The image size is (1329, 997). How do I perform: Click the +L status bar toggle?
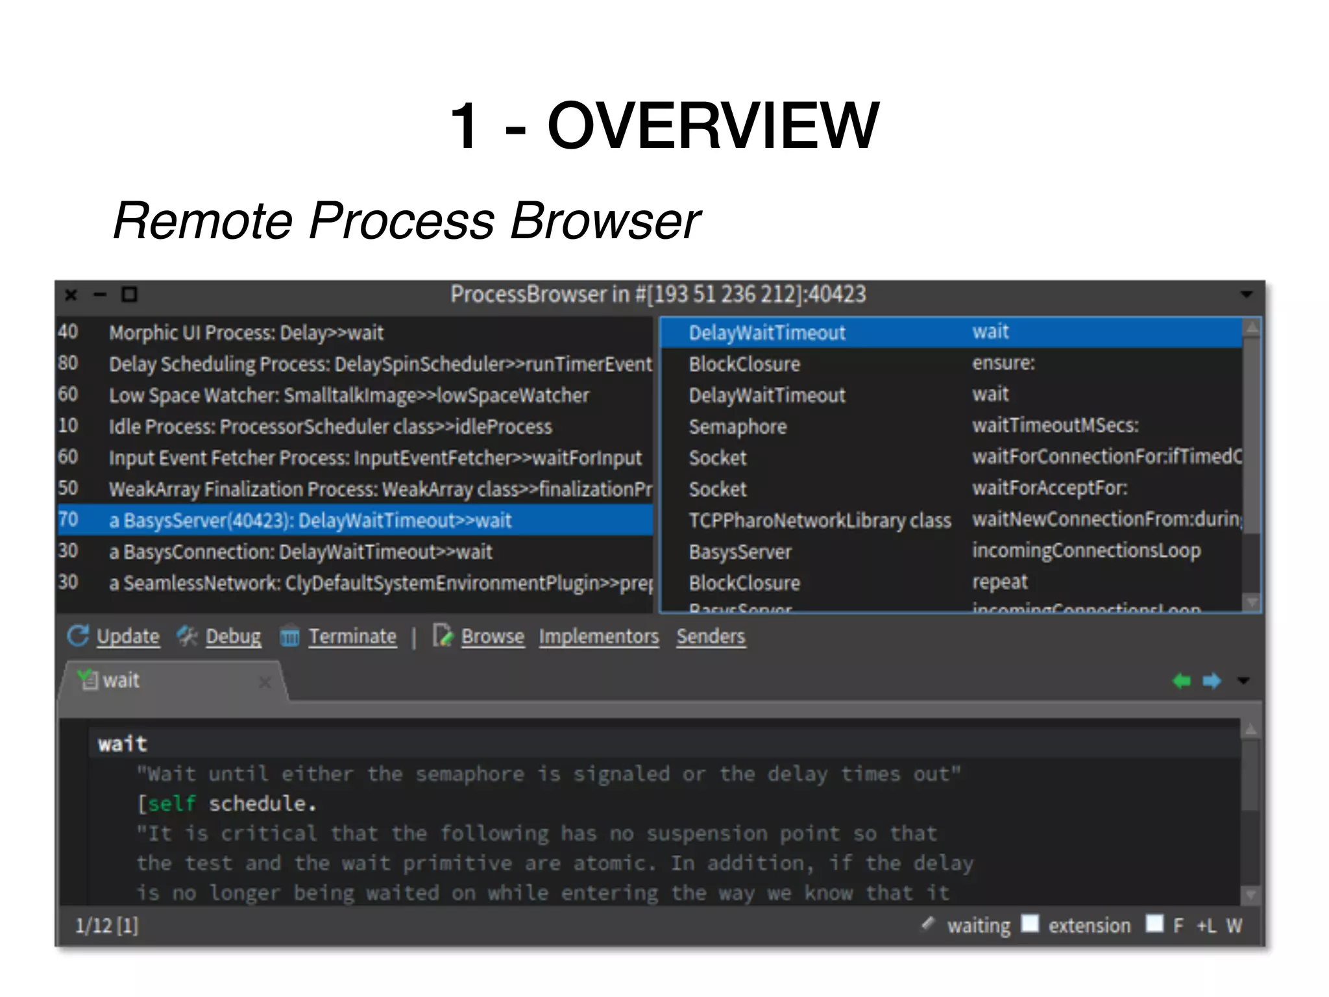[1206, 925]
